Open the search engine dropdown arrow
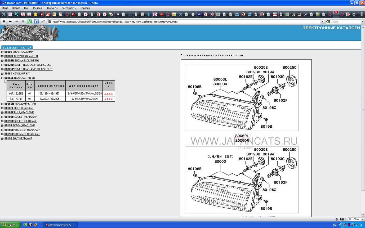Screen dimensions: 365x228 coord(363,22)
